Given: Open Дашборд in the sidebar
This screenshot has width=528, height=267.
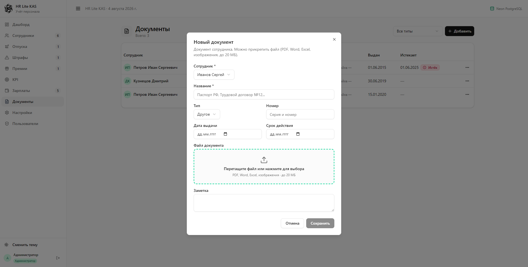Looking at the screenshot, I should pos(33,24).
